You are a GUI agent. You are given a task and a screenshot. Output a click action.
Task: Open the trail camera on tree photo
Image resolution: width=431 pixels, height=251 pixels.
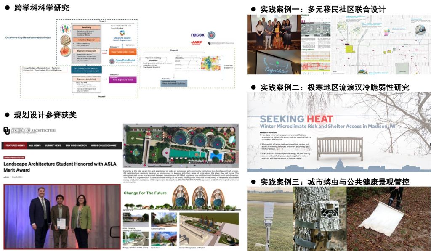(320, 219)
